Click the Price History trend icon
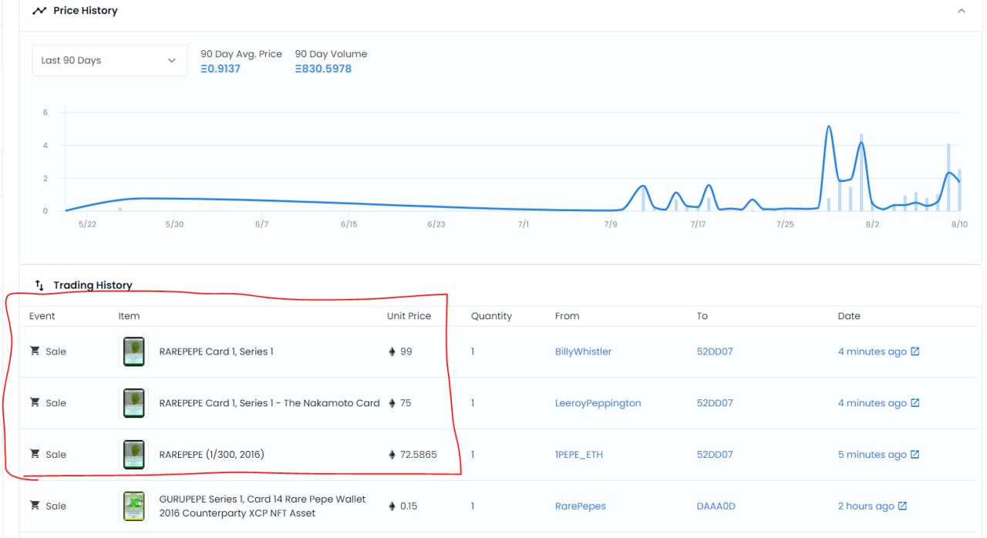The image size is (987, 538). 39,11
